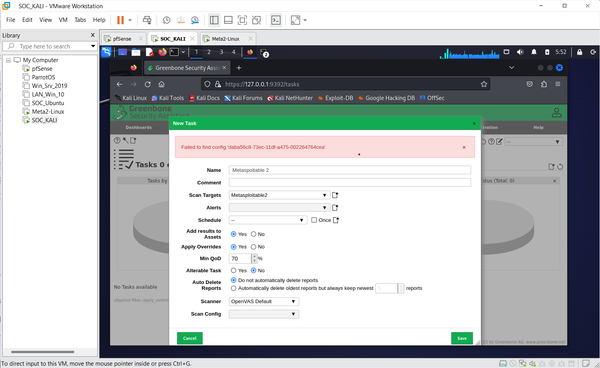Save the new task

(x=462, y=338)
